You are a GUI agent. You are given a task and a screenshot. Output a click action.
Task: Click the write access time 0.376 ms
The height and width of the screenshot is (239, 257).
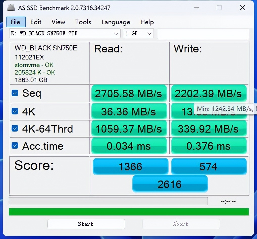coord(209,146)
